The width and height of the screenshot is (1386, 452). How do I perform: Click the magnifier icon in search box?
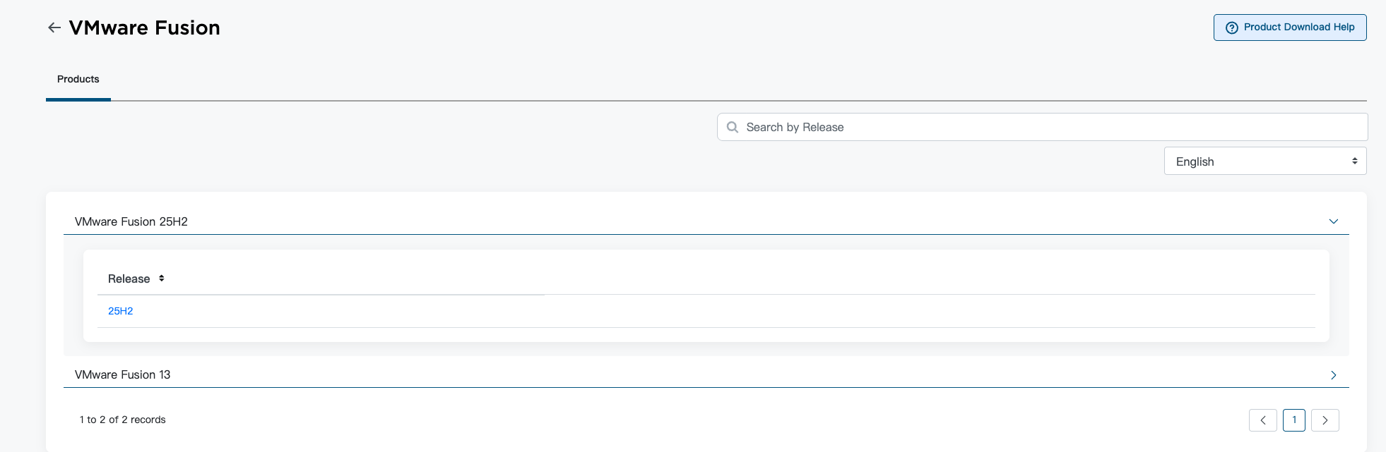pyautogui.click(x=733, y=127)
